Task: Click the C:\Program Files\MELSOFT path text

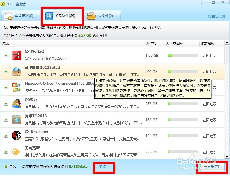Action: [46, 58]
